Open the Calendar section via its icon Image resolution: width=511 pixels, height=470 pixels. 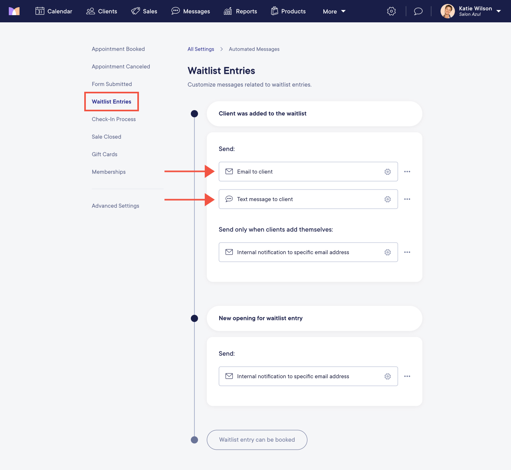pos(40,11)
